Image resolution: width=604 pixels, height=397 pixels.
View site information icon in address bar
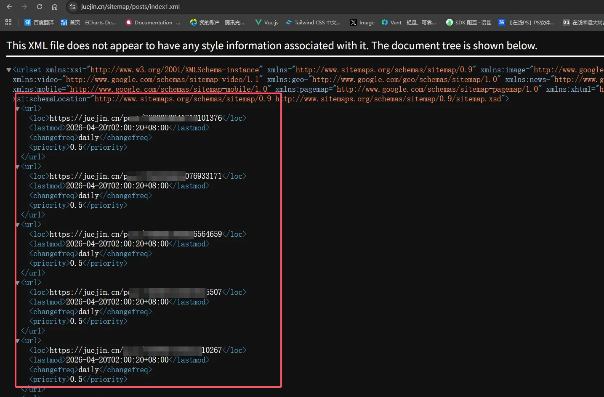(x=73, y=7)
